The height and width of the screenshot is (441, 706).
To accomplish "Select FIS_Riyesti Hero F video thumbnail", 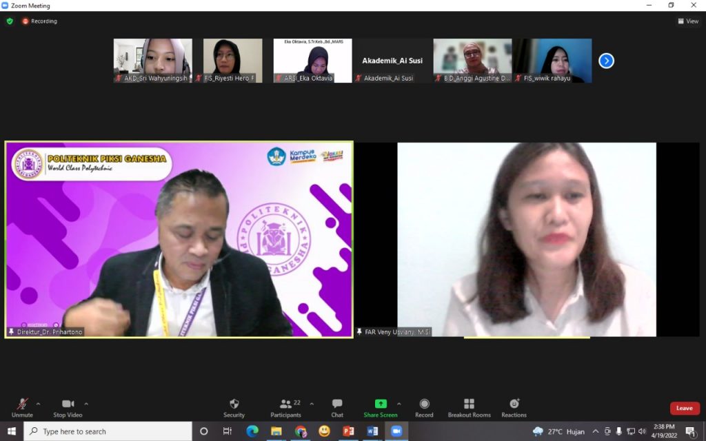I will pyautogui.click(x=232, y=61).
